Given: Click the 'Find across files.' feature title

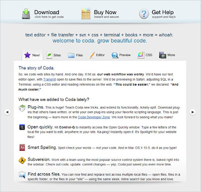Looking at the screenshot, I should point(44,174).
